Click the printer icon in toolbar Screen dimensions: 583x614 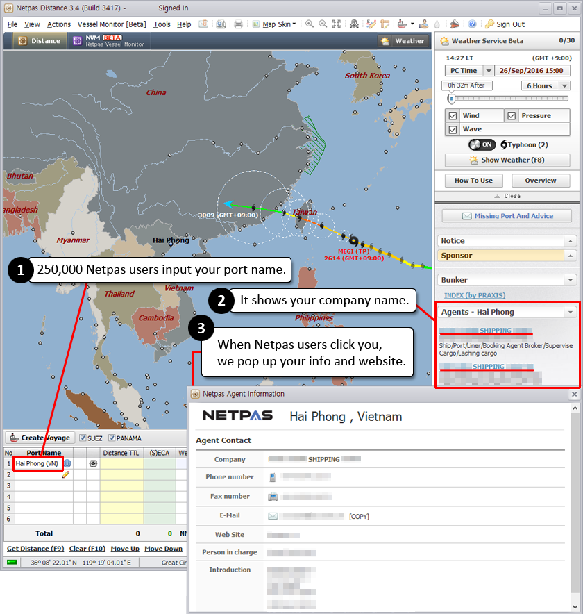(238, 24)
